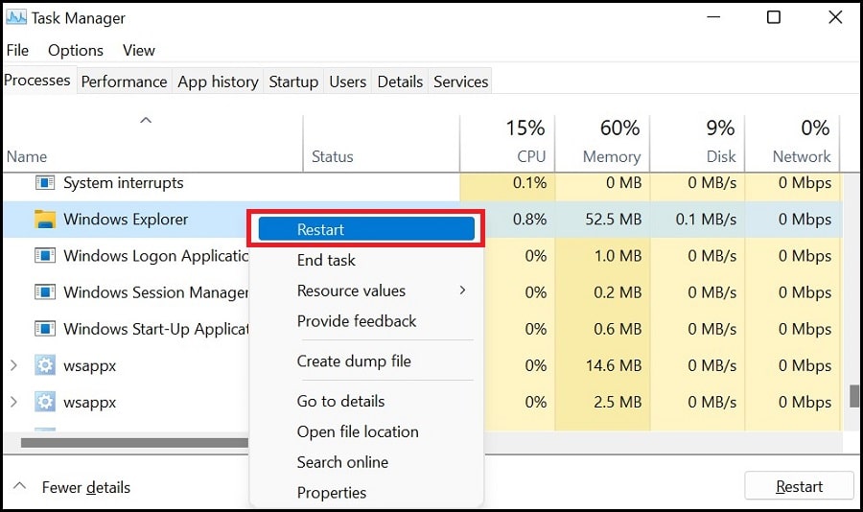Switch to the Services tab
863x512 pixels.
tap(460, 81)
